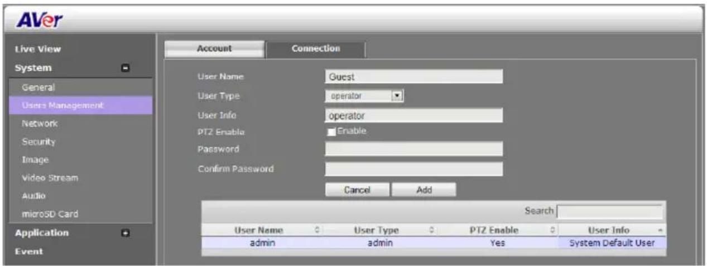Collapse the System section

pyautogui.click(x=126, y=68)
